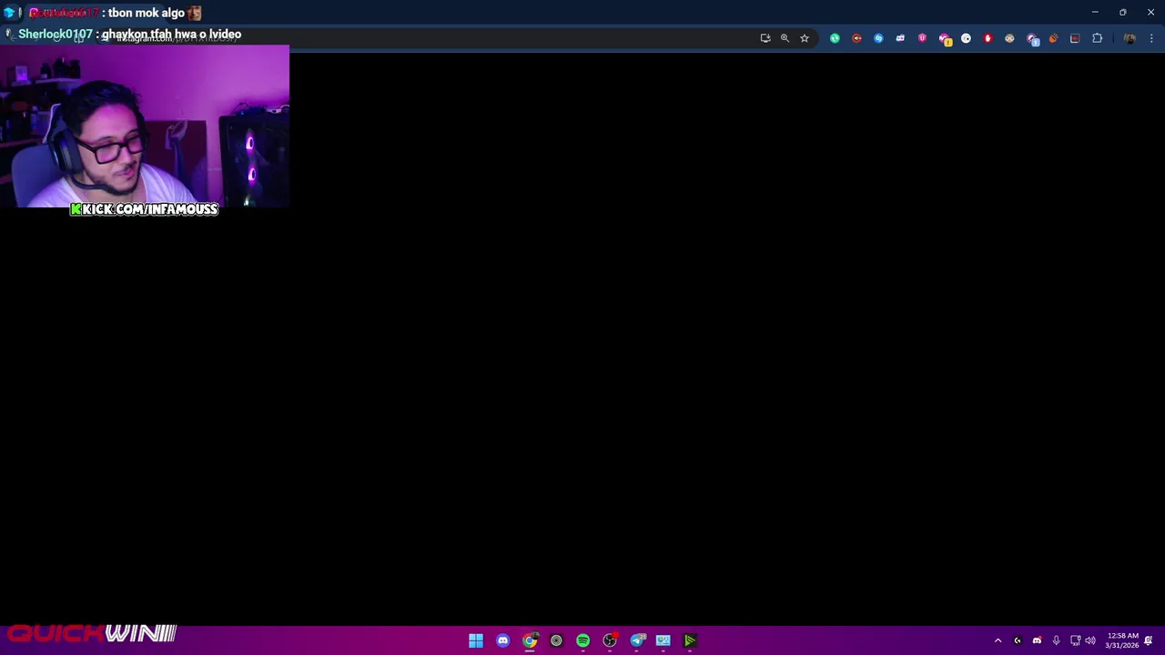Open the red hand blocker extension
Screen dimensions: 1165x655
(988, 38)
